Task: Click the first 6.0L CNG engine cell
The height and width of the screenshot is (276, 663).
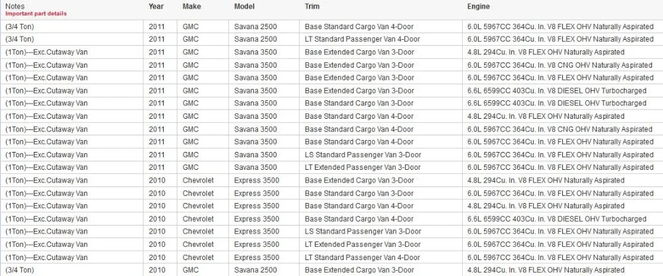Action: click(560, 65)
